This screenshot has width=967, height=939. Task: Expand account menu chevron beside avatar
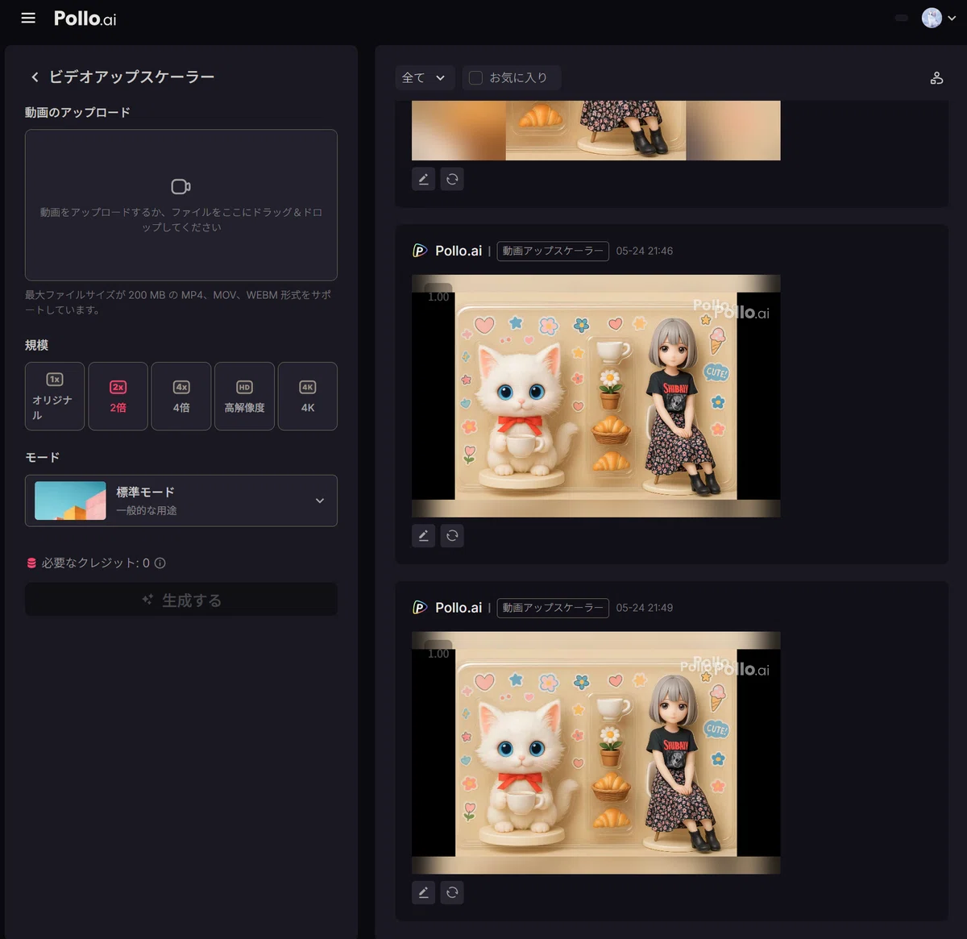coord(952,18)
